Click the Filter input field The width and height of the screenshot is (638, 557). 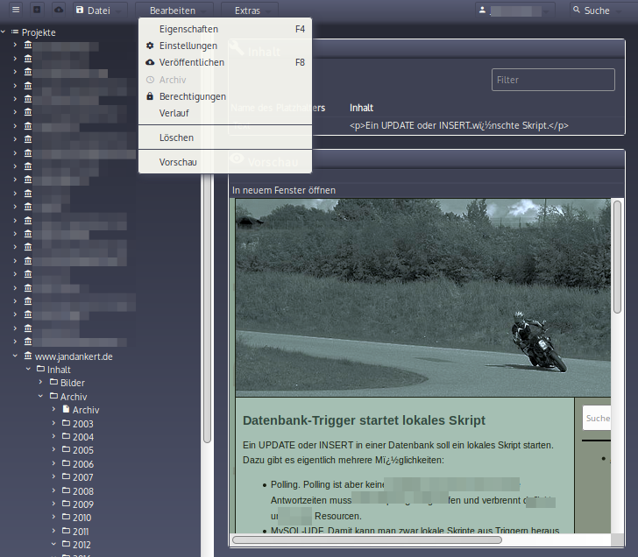(x=553, y=80)
